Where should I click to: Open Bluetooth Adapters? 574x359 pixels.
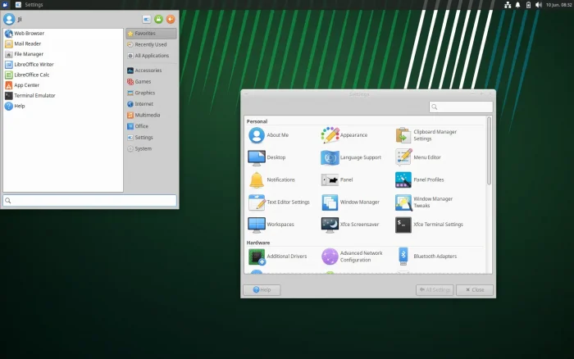coord(403,257)
